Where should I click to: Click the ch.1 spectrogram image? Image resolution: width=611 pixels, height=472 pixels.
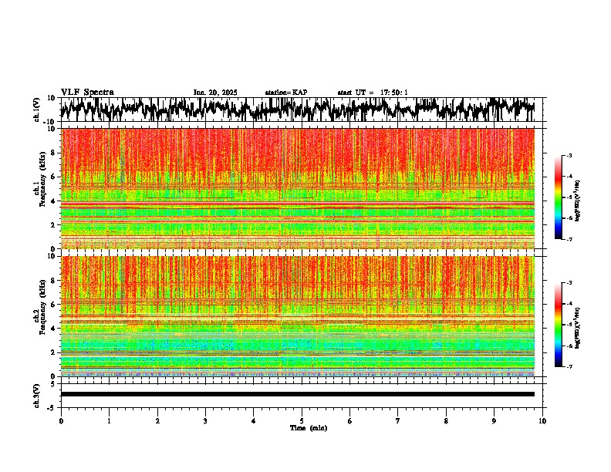coord(298,188)
